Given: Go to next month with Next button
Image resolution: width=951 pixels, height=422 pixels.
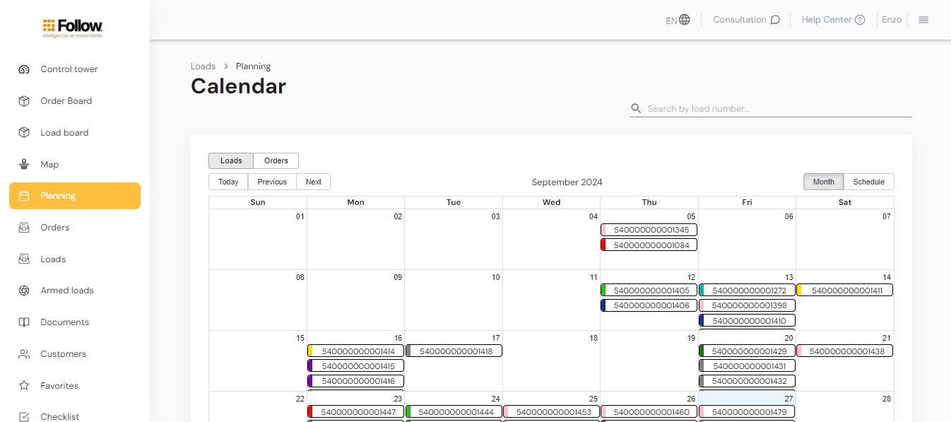Looking at the screenshot, I should (x=313, y=182).
